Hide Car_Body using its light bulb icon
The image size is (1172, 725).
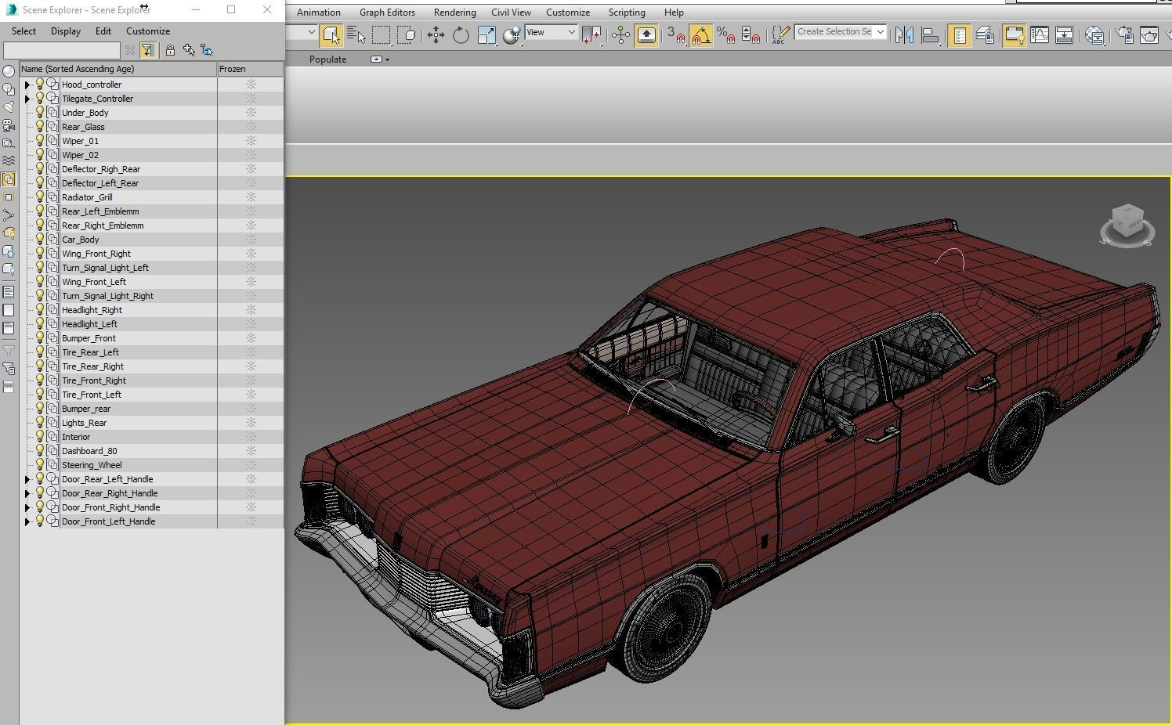pos(40,240)
